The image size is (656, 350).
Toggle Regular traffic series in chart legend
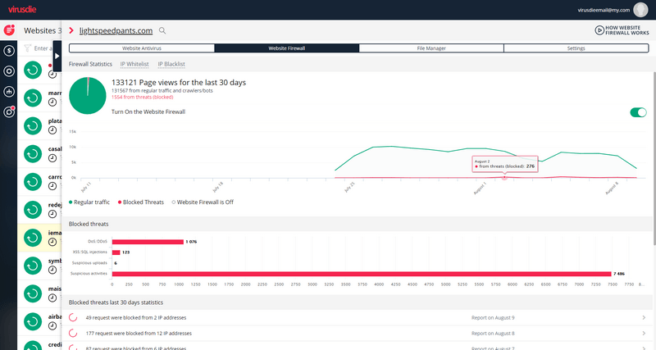[93, 201]
